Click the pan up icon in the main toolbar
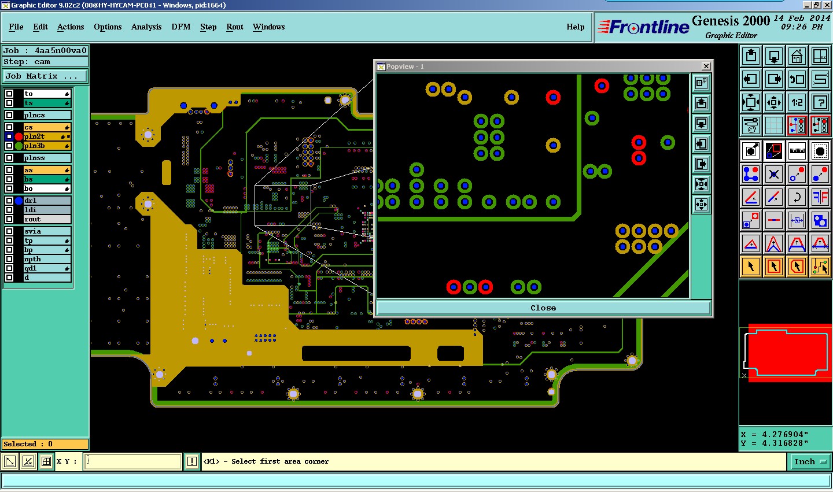This screenshot has width=833, height=492. coord(751,56)
